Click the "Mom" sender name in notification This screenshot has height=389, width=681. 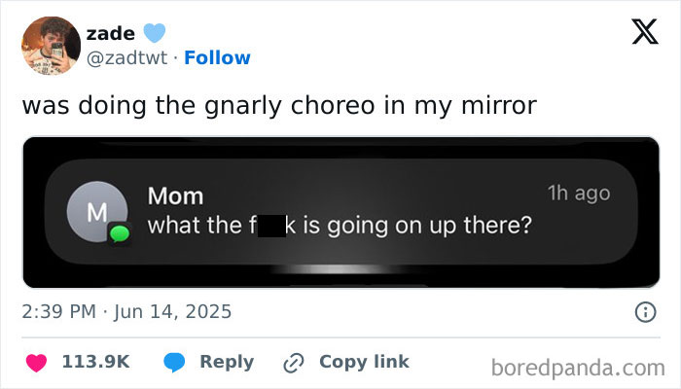pos(175,195)
